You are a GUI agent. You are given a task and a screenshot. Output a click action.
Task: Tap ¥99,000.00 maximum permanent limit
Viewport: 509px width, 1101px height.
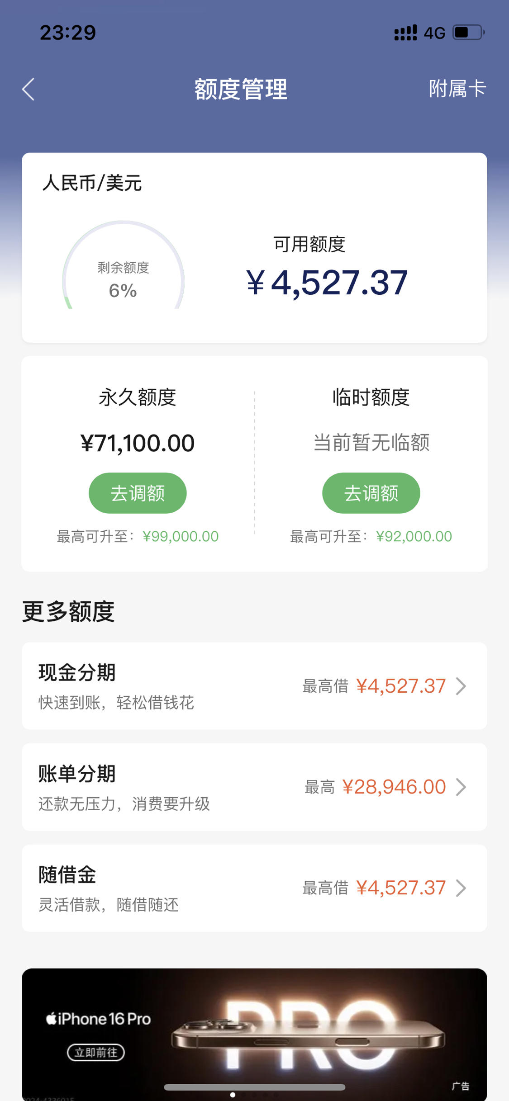[181, 536]
